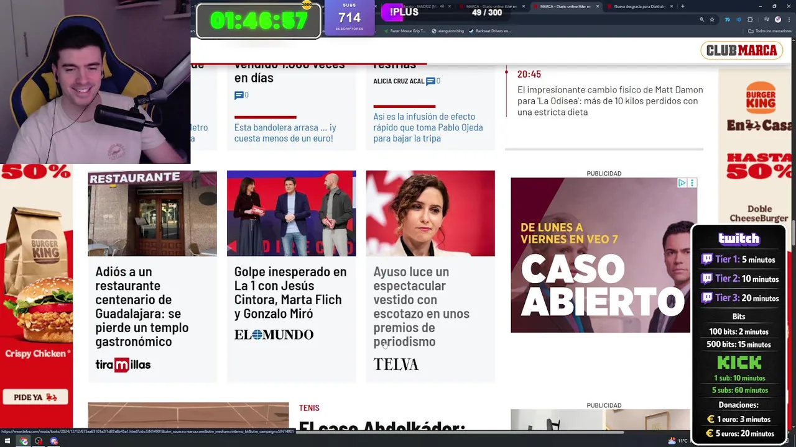
Task: Open the Ayuso vestido con escotazo headline
Action: 421,307
